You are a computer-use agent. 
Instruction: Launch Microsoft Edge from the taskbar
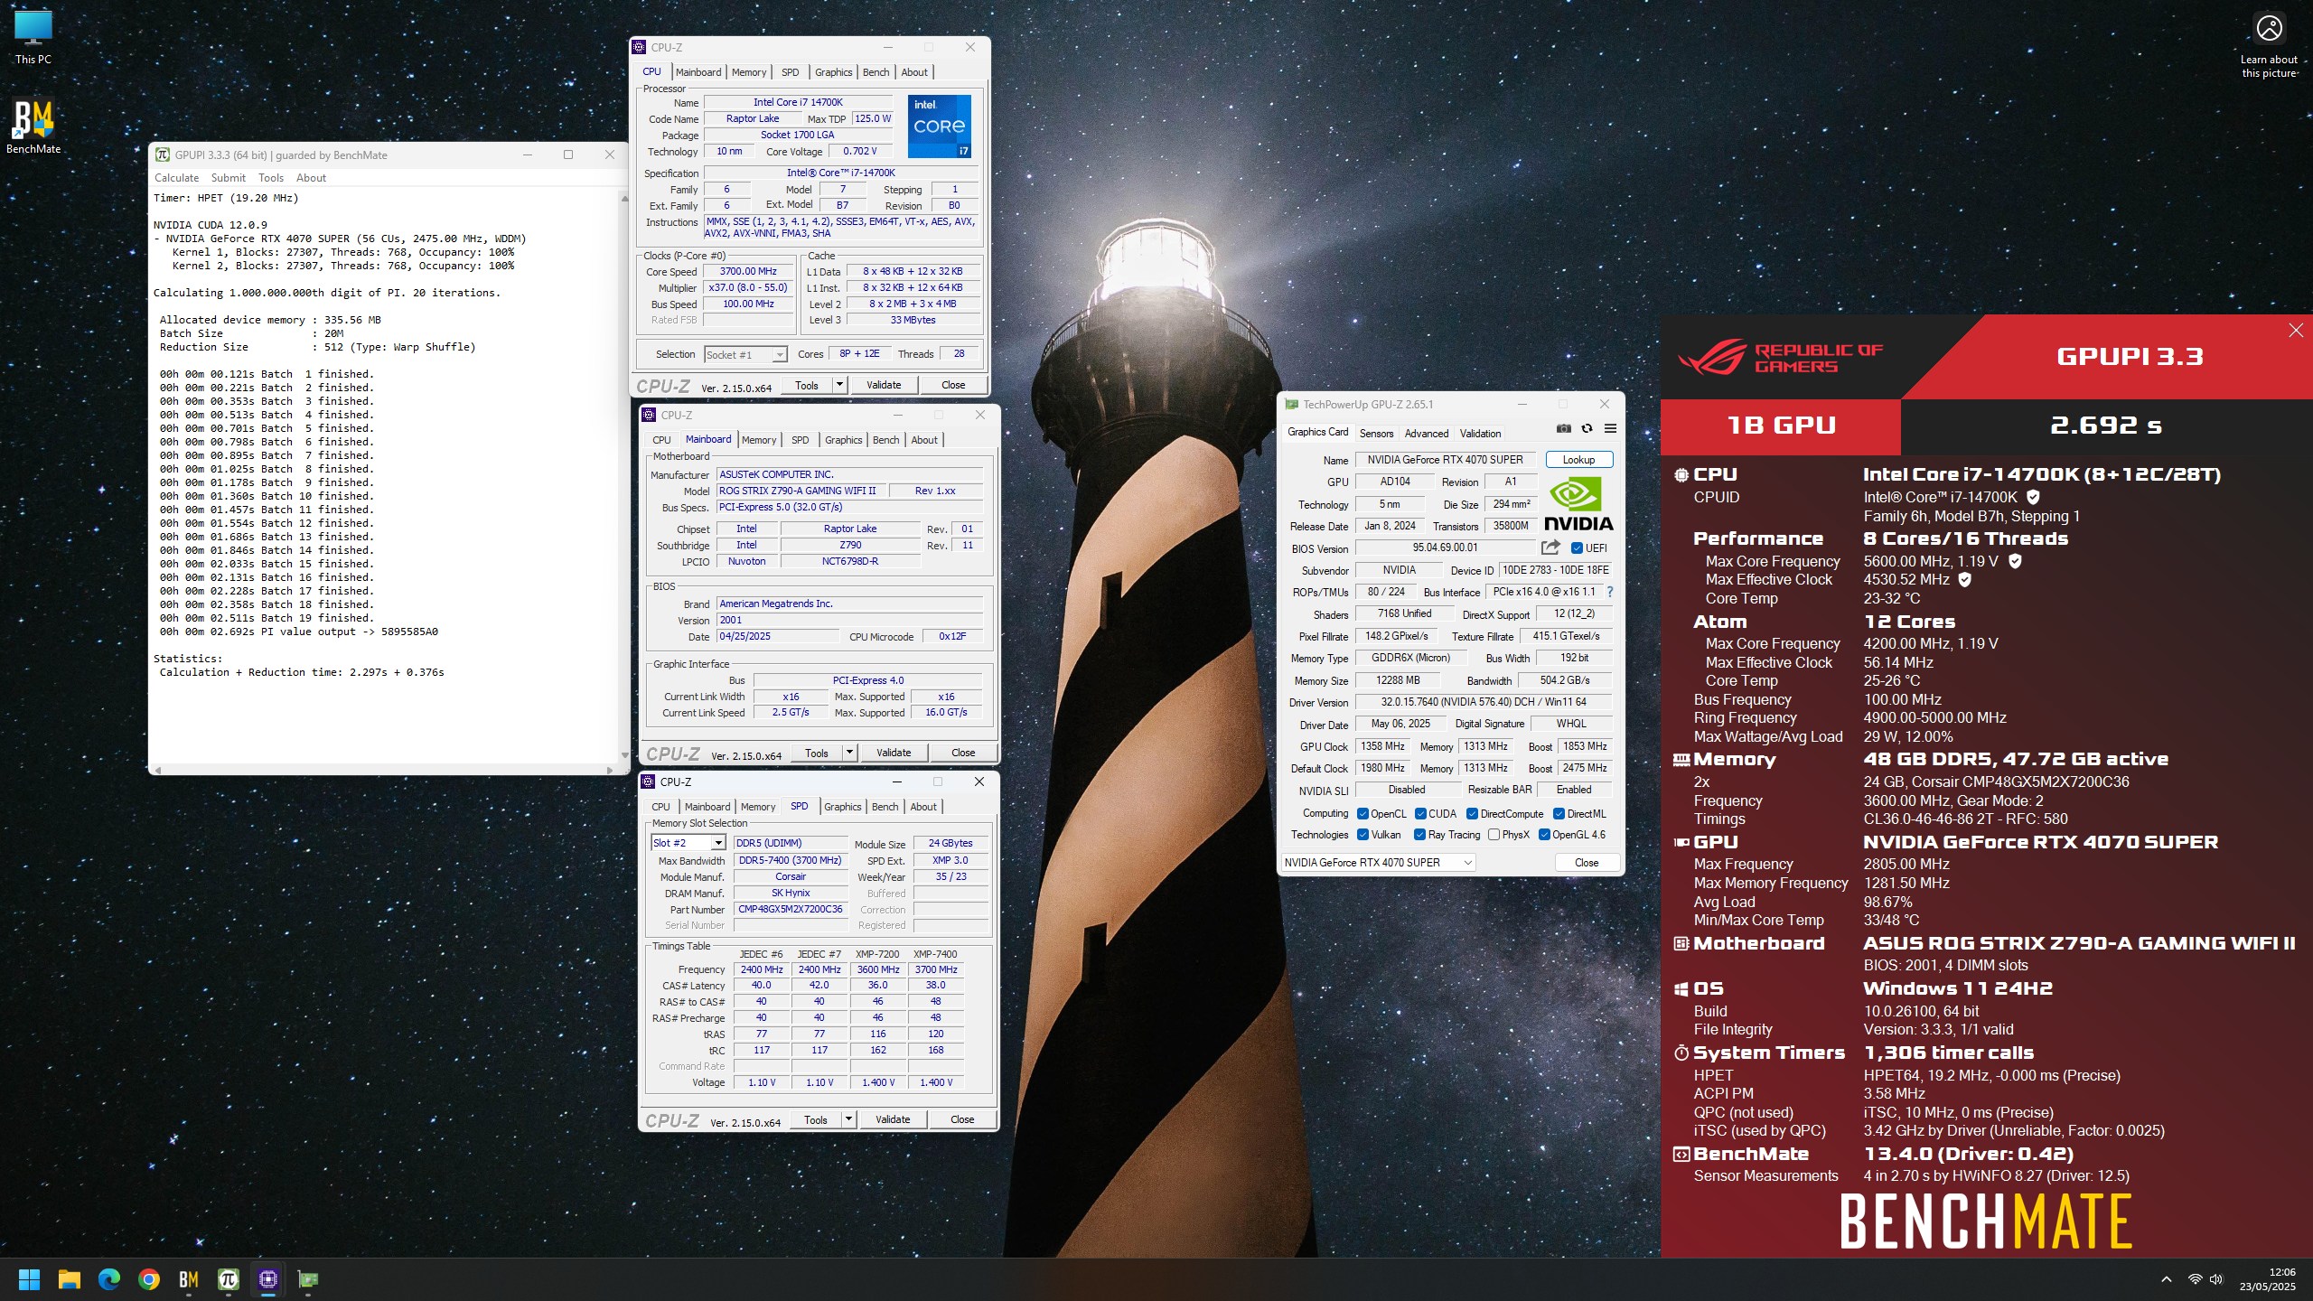109,1279
